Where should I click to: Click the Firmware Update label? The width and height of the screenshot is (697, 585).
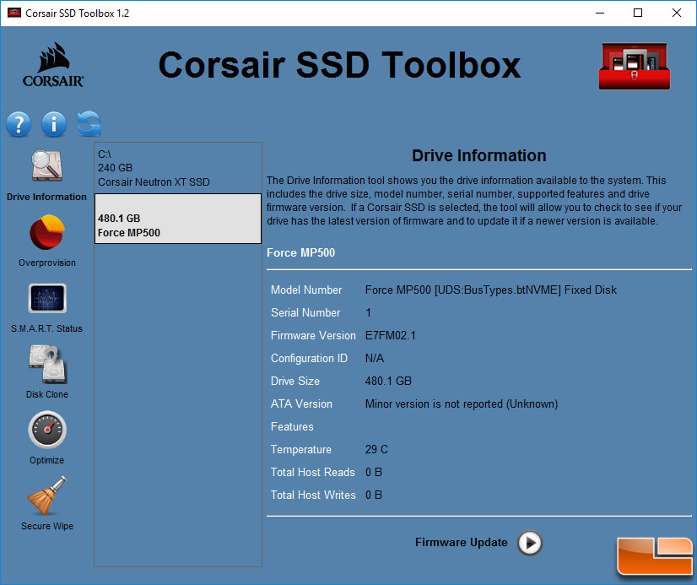point(461,542)
